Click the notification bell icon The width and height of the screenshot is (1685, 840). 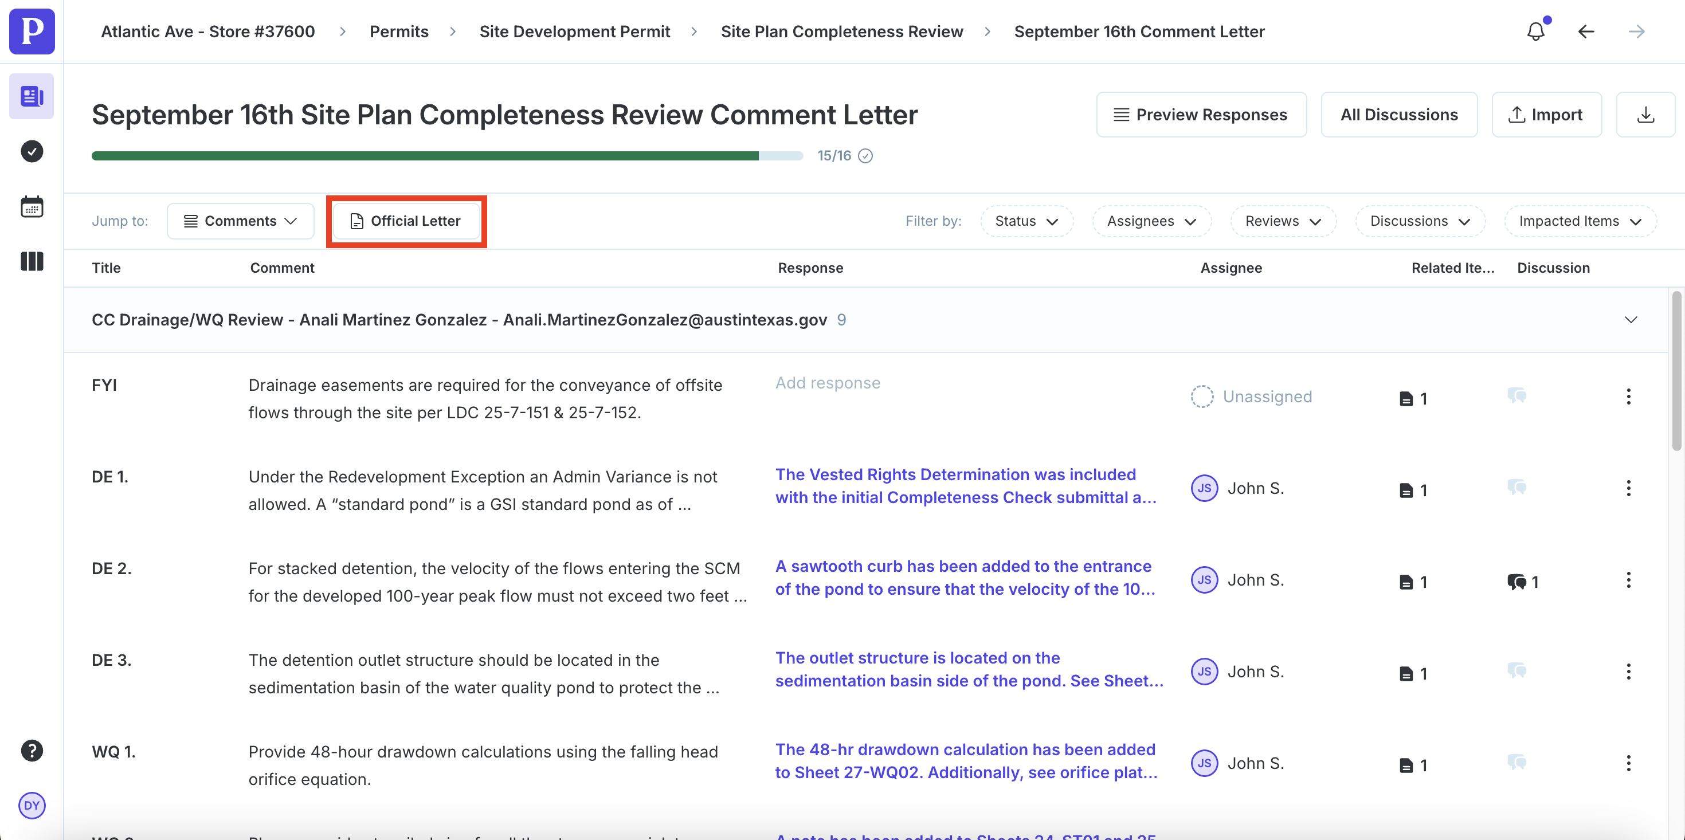(x=1535, y=32)
